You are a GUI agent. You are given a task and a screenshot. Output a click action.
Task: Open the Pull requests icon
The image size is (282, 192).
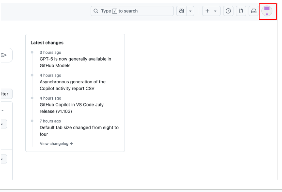pos(241,11)
